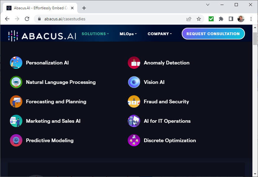Open the Marketing and Sales AI link
Image resolution: width=258 pixels, height=177 pixels.
tap(53, 121)
